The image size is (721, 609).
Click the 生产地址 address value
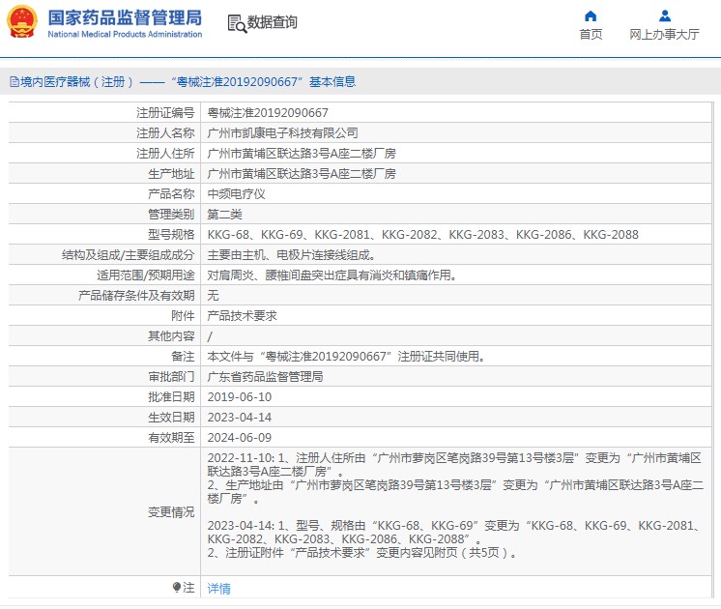point(302,174)
